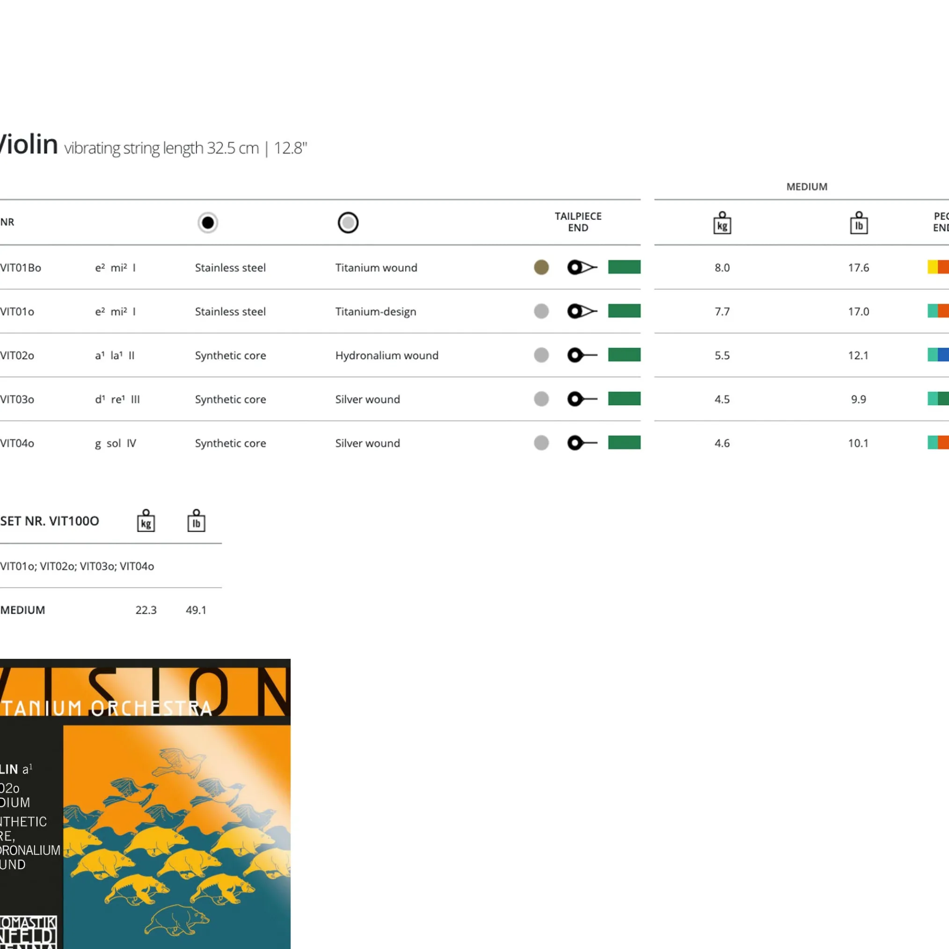Viewport: 949px width, 949px height.
Task: Click the lb weight icon under MEDIUM
Action: tap(858, 223)
